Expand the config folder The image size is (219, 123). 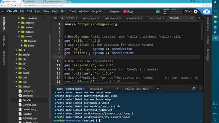click(16, 55)
